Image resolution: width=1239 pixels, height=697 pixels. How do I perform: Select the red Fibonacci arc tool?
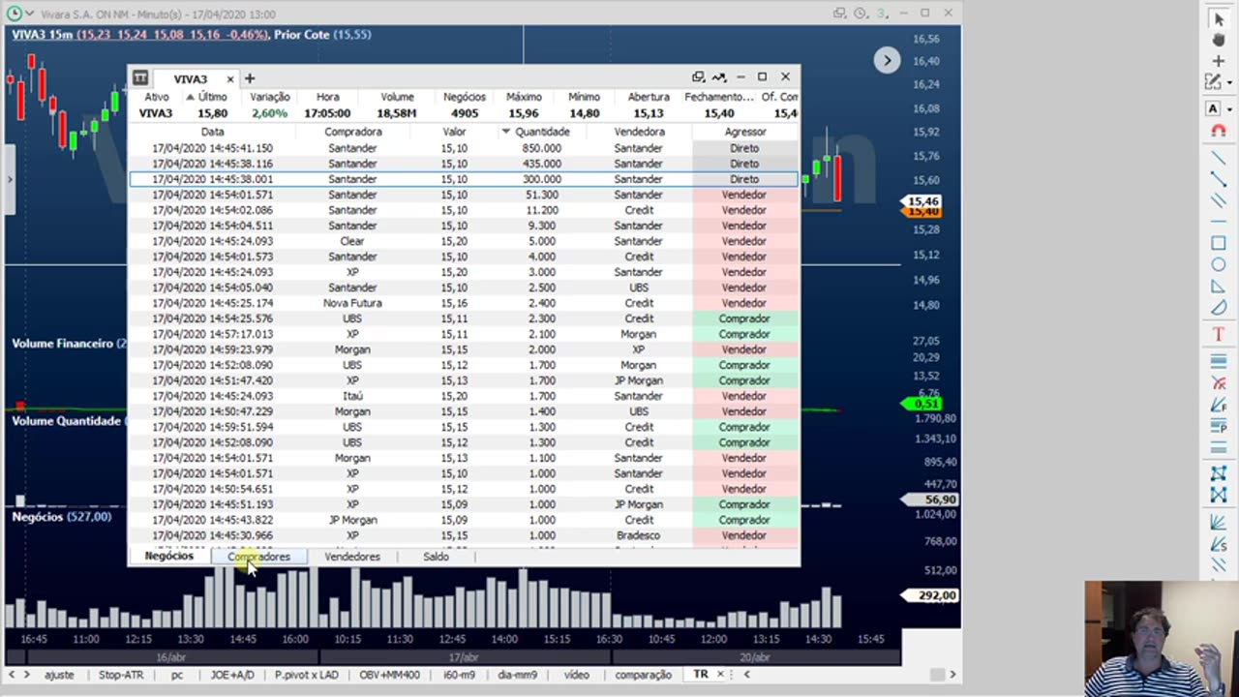pos(1219,383)
